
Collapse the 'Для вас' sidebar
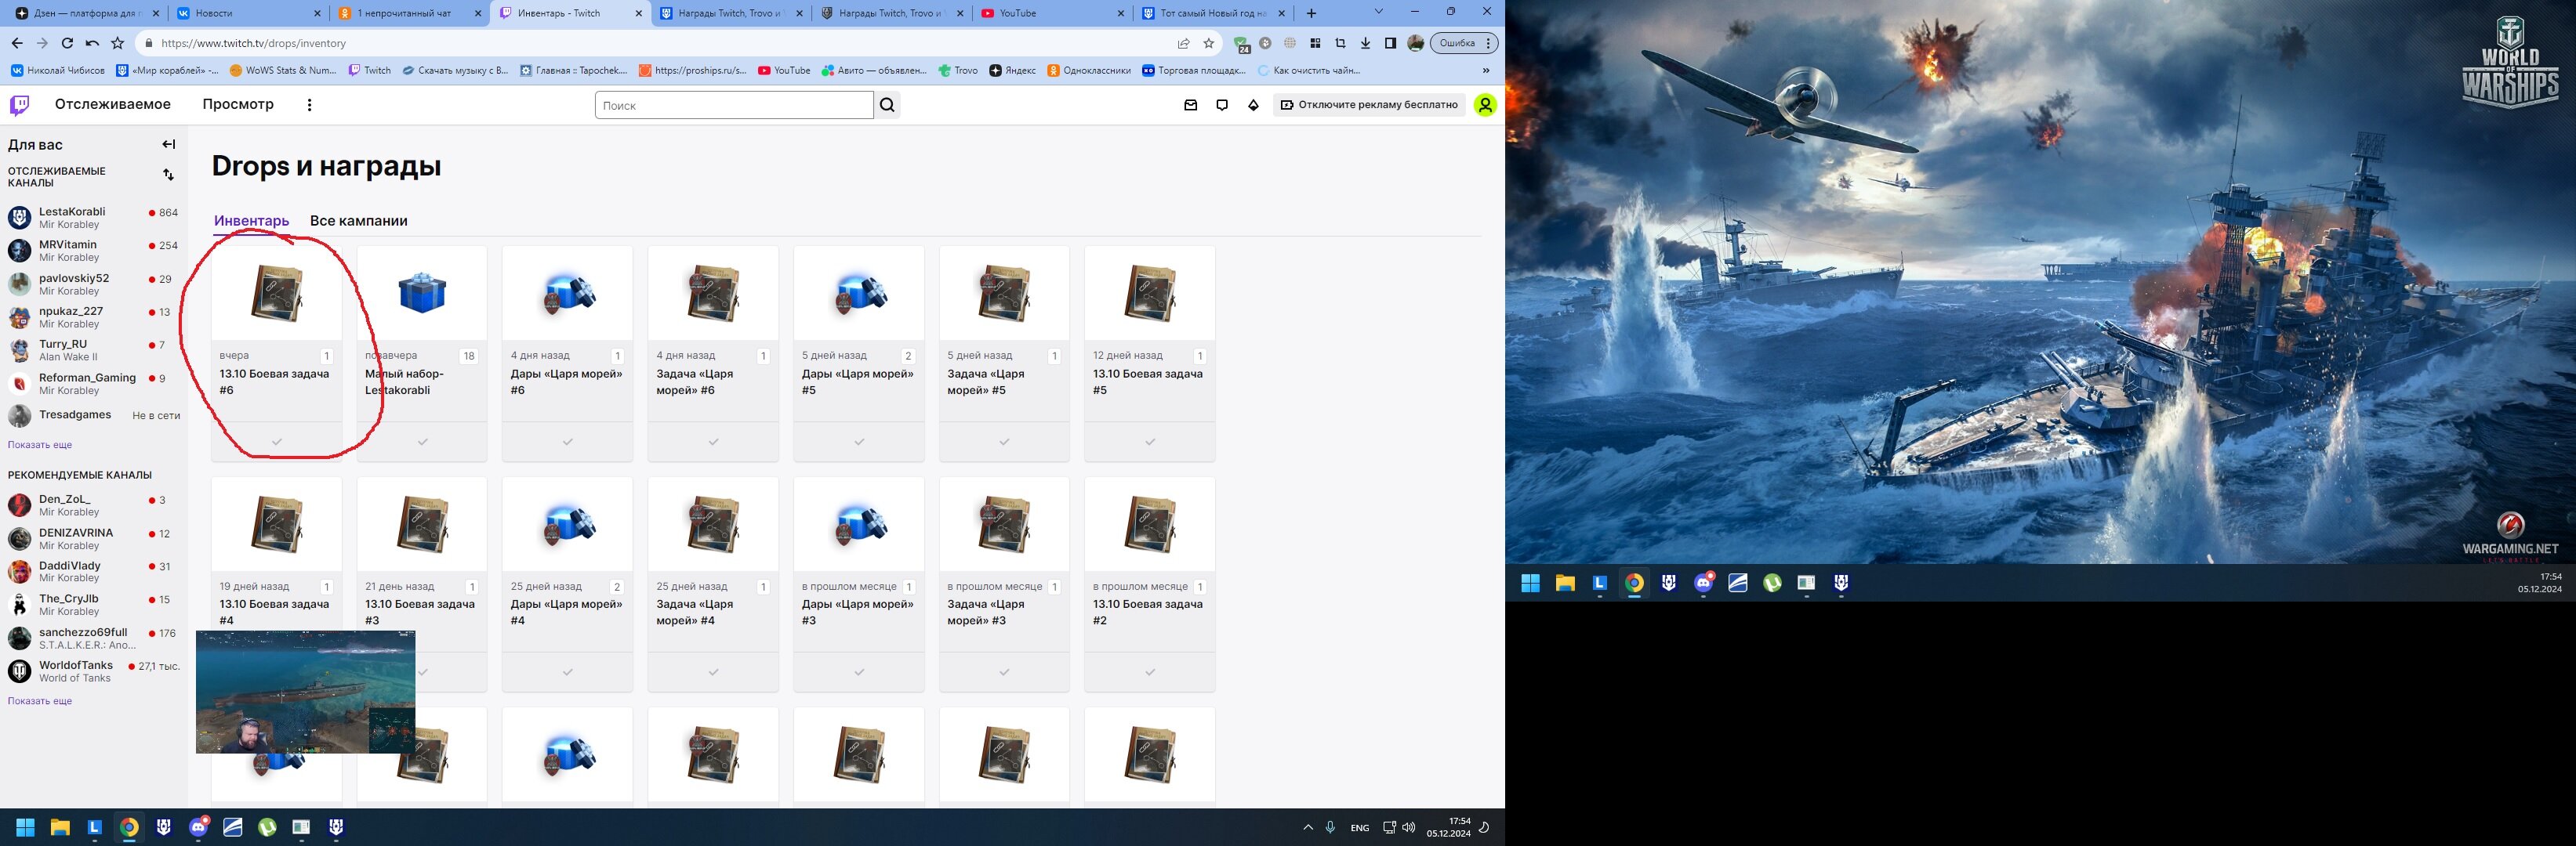pos(168,145)
